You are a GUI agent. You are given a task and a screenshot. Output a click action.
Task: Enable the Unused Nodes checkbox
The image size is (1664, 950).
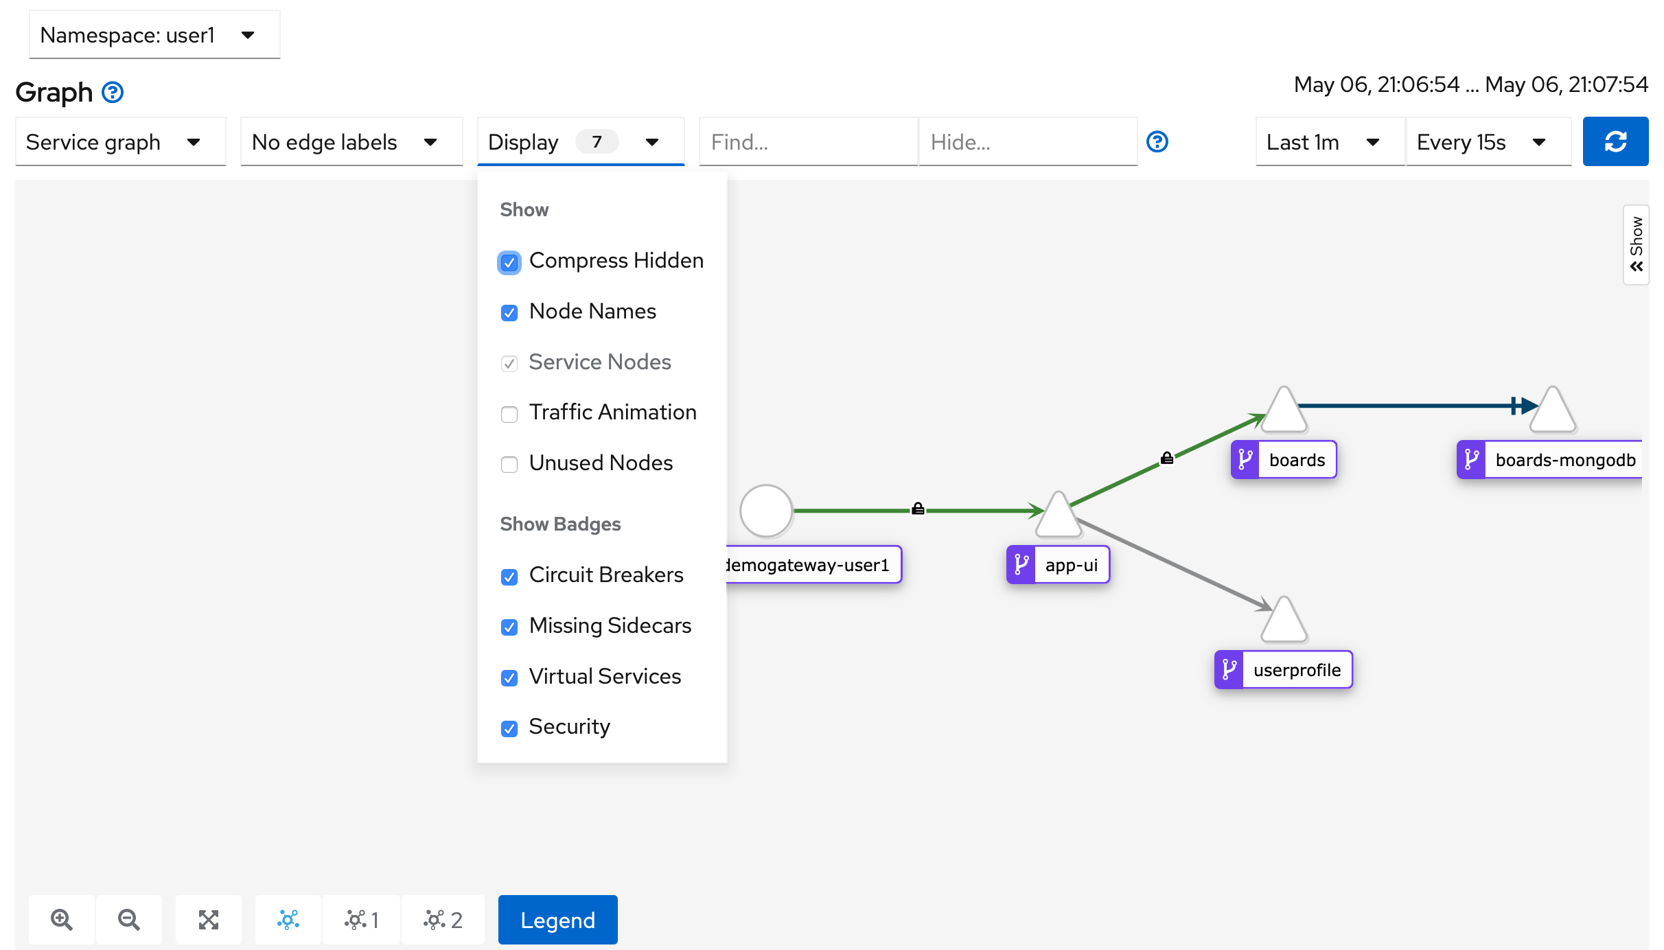coord(509,465)
